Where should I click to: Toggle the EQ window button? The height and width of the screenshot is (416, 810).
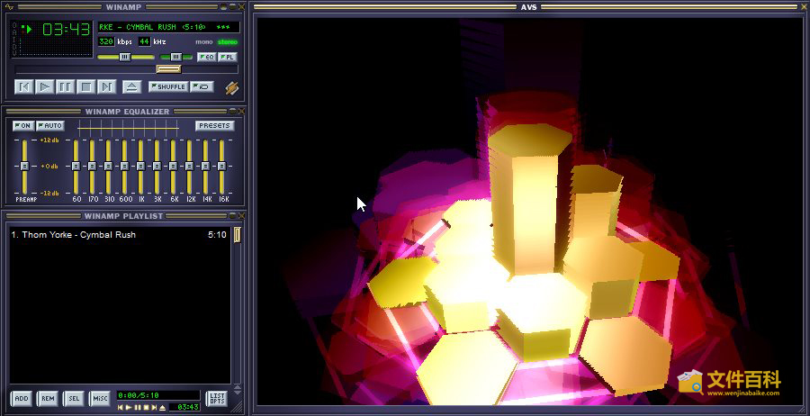pos(206,57)
